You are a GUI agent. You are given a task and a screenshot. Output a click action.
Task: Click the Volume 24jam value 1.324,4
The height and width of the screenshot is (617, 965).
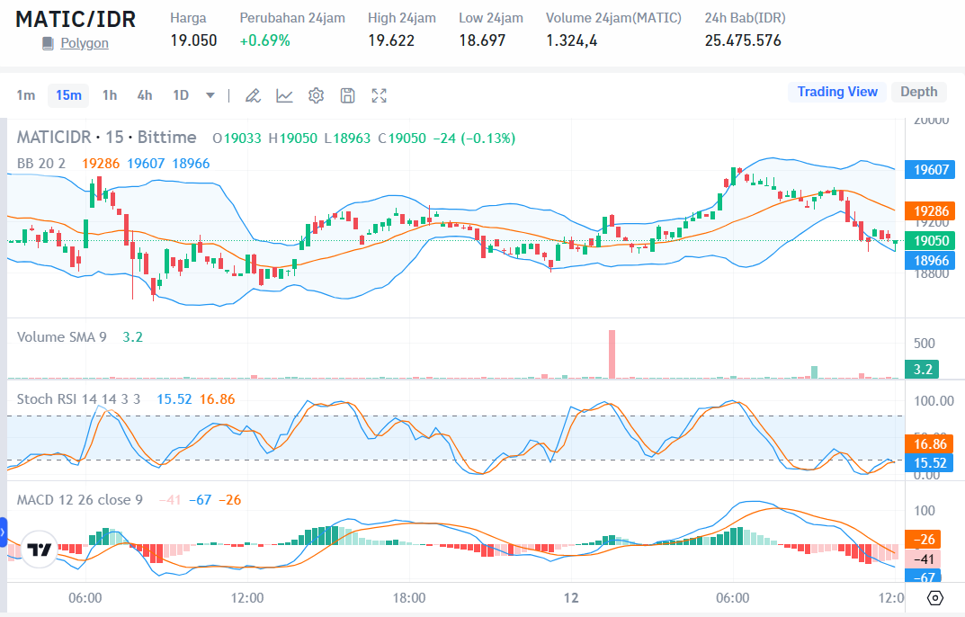571,40
